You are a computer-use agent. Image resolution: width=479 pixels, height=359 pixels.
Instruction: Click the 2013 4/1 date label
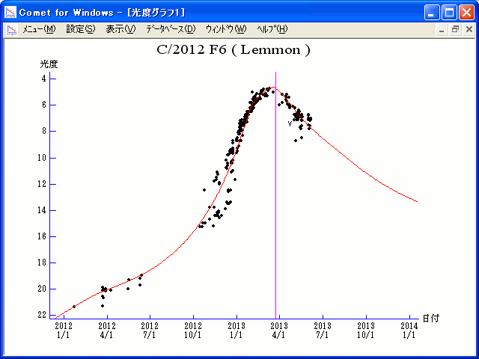(x=279, y=331)
